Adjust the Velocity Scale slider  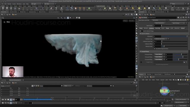[x=174, y=46]
